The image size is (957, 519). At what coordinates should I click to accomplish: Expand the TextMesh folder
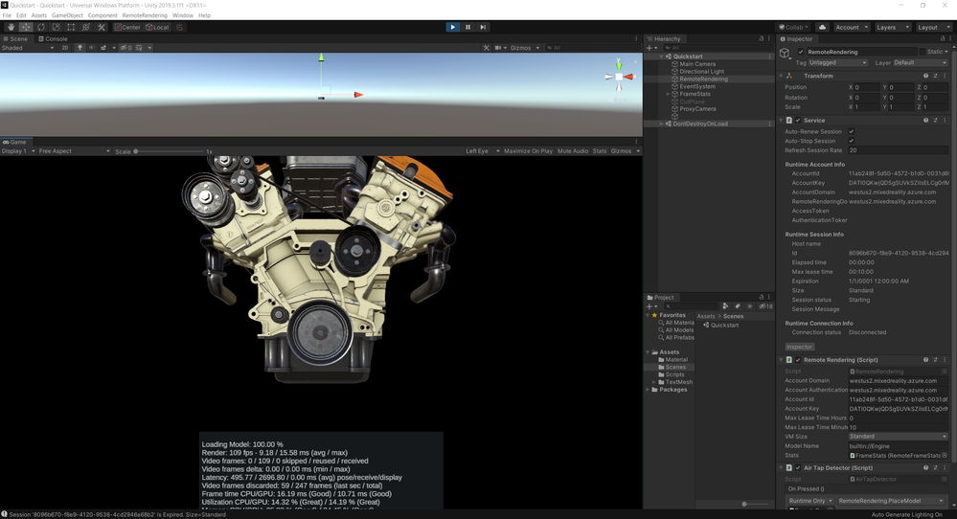654,382
